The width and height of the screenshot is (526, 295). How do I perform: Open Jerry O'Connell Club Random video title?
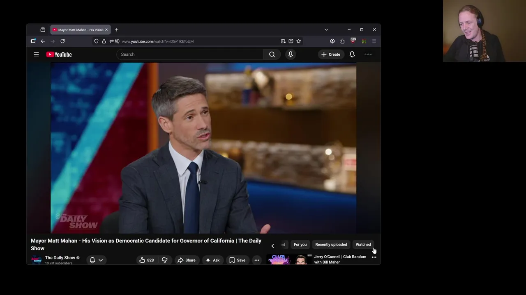click(x=340, y=259)
